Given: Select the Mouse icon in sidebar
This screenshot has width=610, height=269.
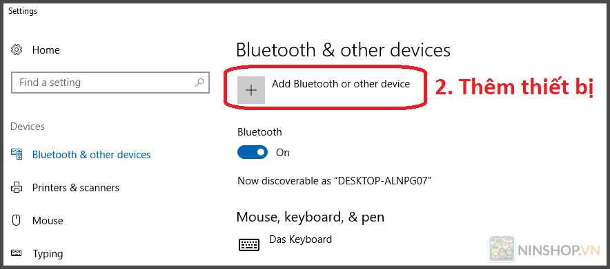Looking at the screenshot, I should pyautogui.click(x=17, y=221).
